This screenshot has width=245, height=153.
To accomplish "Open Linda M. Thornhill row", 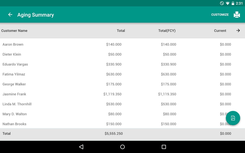I will point(122,104).
